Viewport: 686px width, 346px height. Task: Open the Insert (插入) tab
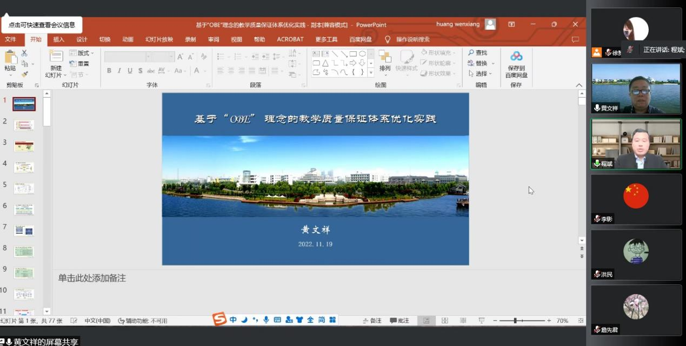point(58,39)
